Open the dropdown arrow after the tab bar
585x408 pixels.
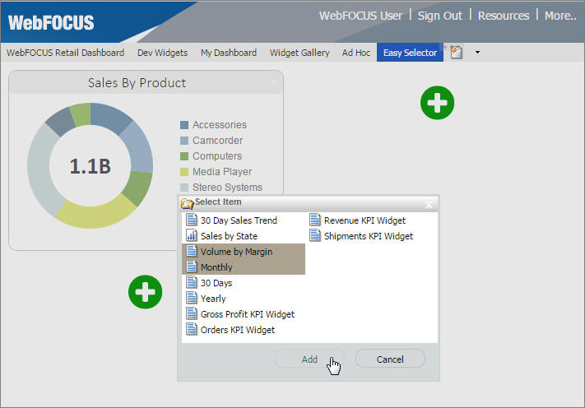[x=477, y=53]
